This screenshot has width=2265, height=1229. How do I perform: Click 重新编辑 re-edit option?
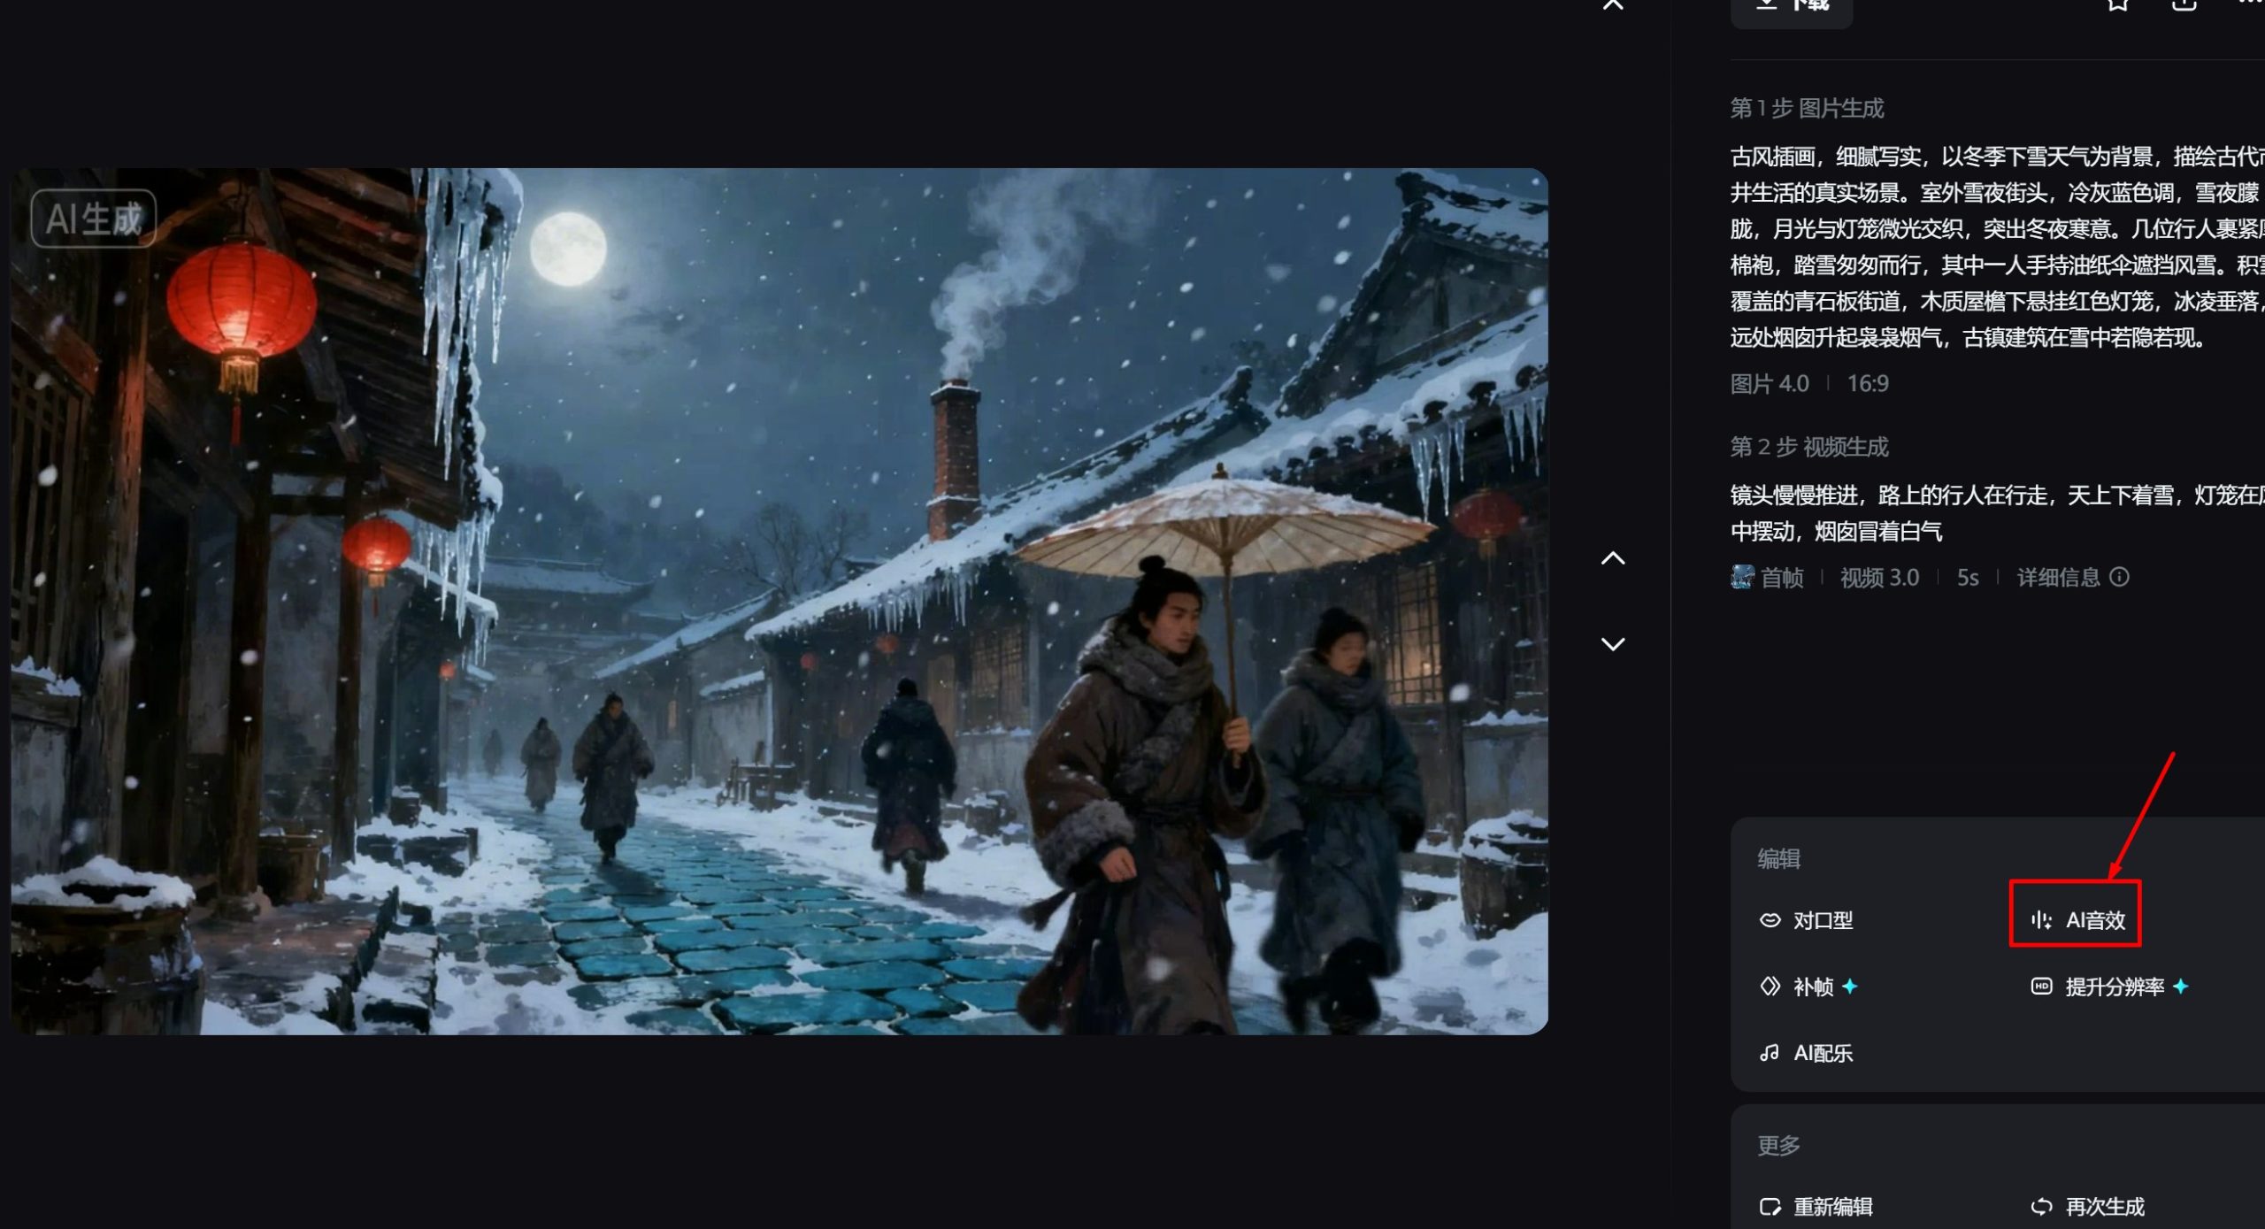click(x=1816, y=1207)
